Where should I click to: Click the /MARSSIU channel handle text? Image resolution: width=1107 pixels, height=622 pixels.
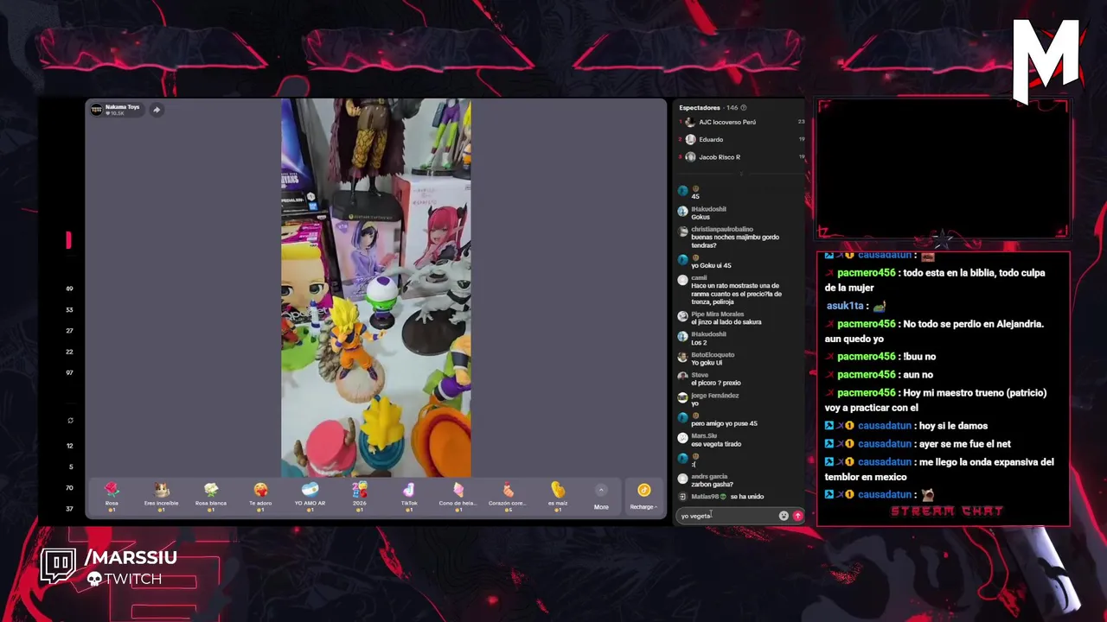(x=131, y=558)
